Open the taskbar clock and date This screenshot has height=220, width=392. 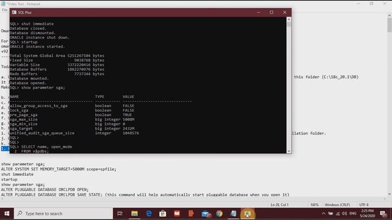tap(367, 213)
